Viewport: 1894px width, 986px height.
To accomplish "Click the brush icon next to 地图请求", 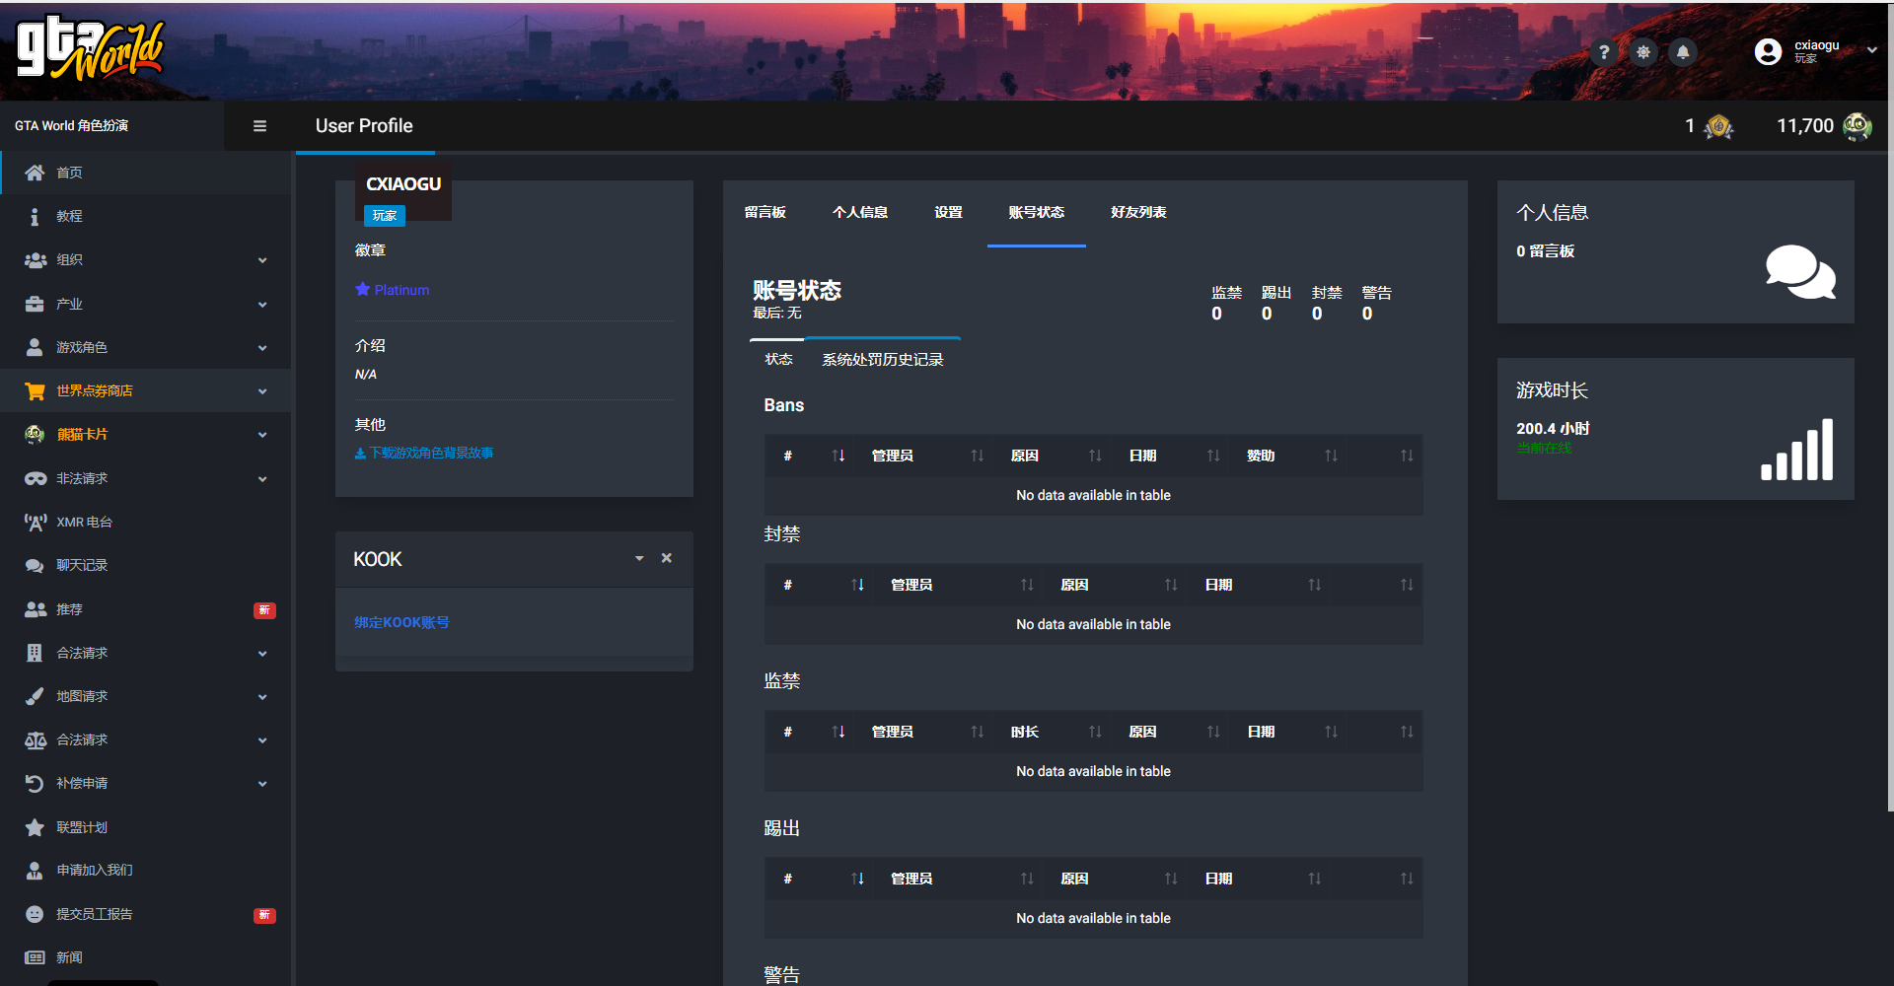I will [x=35, y=696].
